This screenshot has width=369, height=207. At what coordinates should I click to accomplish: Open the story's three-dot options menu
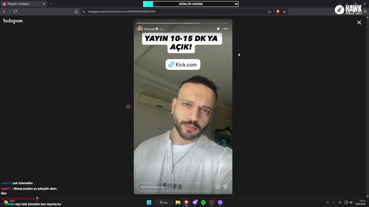click(x=225, y=29)
